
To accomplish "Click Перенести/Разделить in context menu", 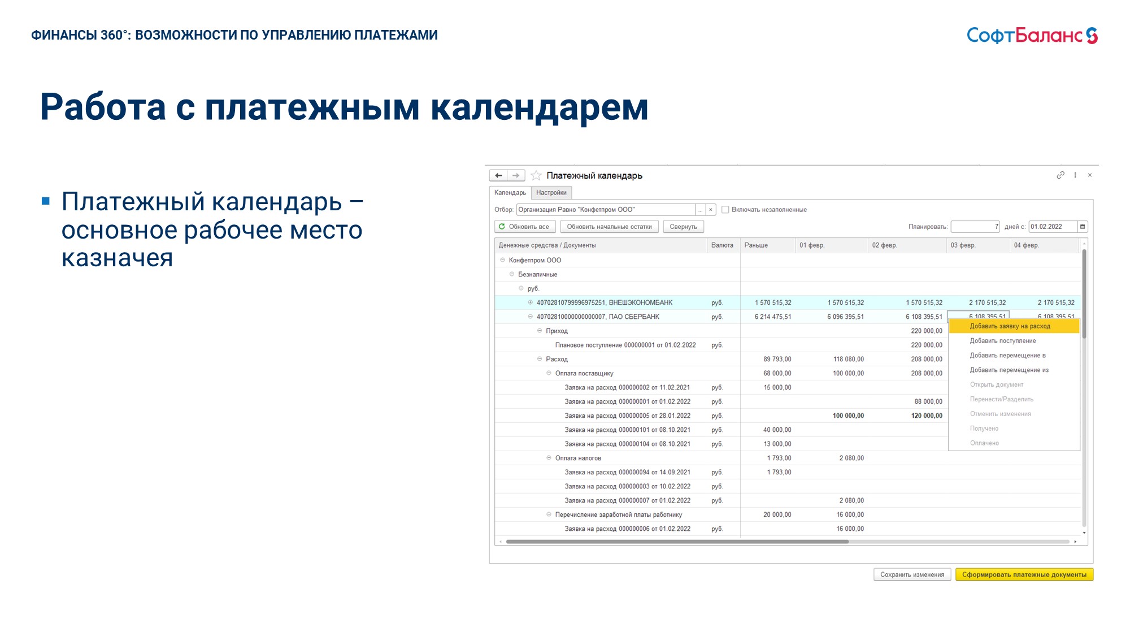I will 1014,400.
